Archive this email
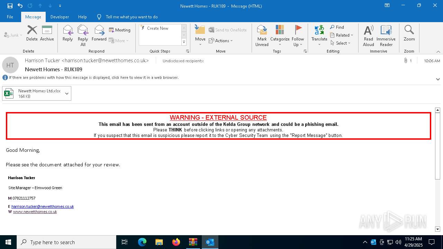Screen dimensions: 443x249 pos(47,33)
